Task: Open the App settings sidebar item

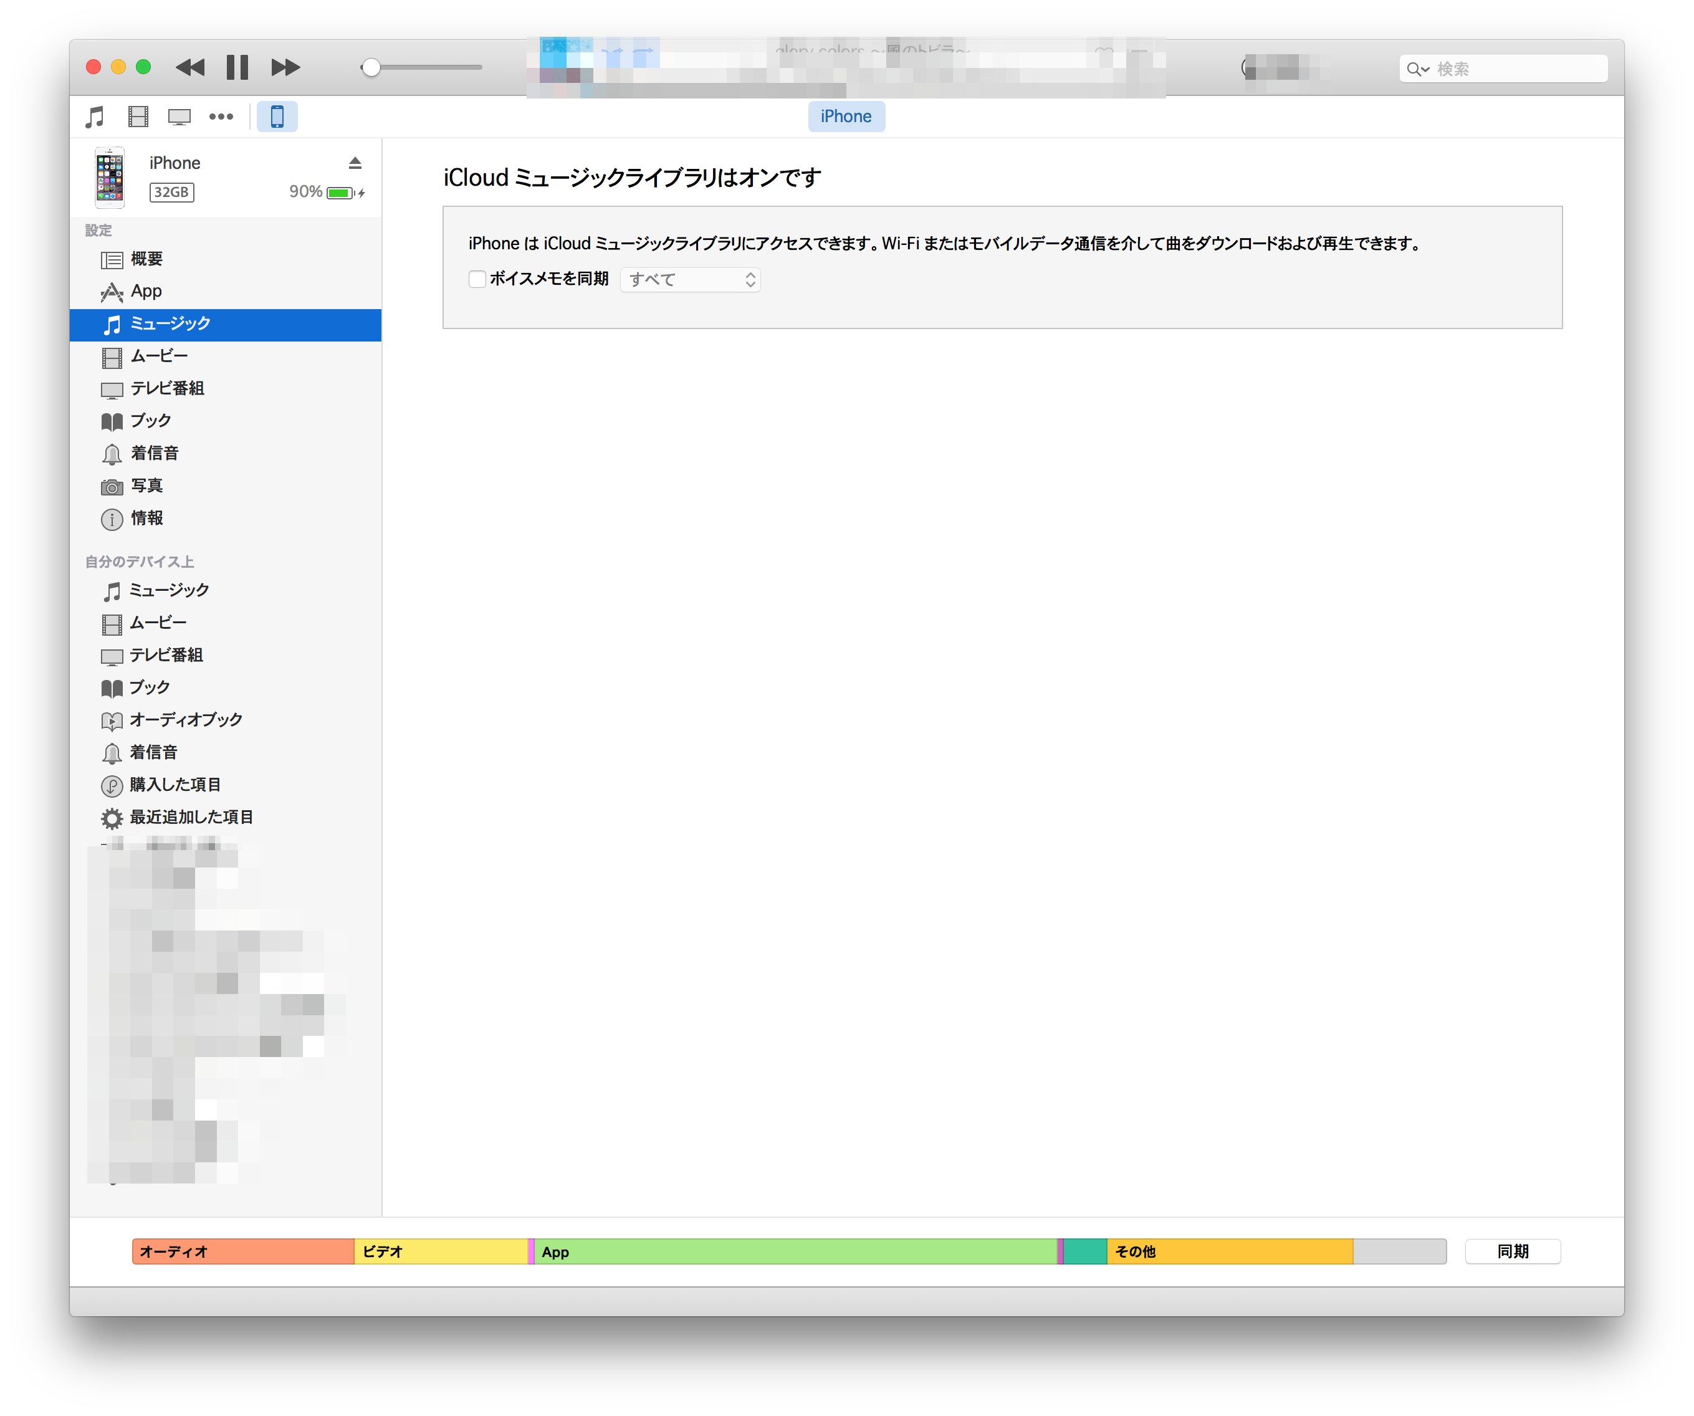Action: pyautogui.click(x=146, y=291)
